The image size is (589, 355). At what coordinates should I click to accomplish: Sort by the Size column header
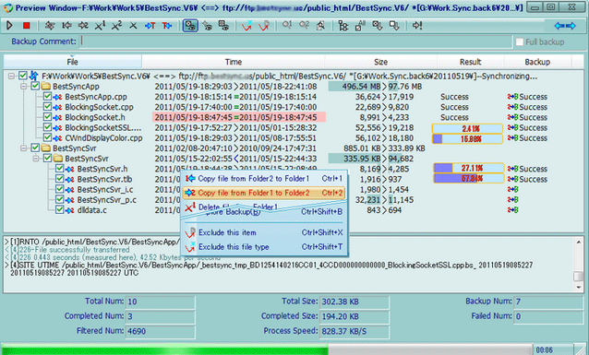380,62
